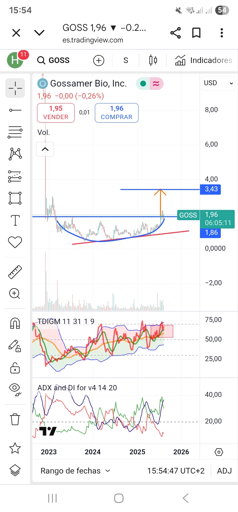The width and height of the screenshot is (238, 512).
Task: Toggle stay in drawing mode pencil-lock
Action: (x=15, y=346)
